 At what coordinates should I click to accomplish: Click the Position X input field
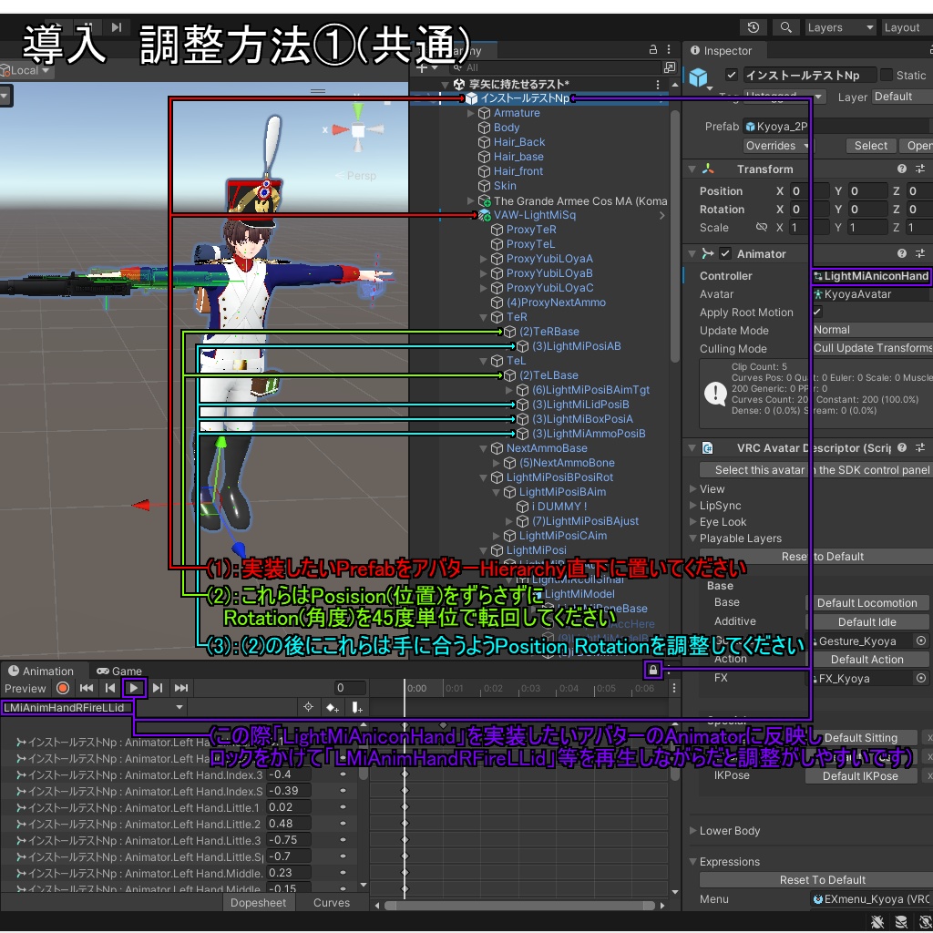click(x=809, y=191)
